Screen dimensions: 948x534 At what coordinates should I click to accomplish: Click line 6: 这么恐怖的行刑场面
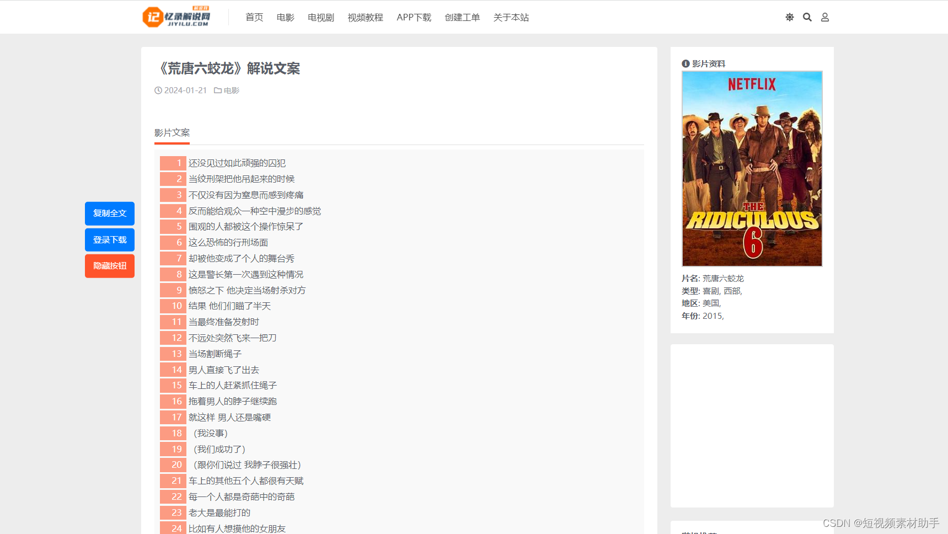click(228, 243)
